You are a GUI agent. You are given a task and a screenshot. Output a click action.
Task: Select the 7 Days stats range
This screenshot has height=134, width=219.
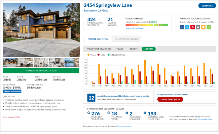(119, 49)
